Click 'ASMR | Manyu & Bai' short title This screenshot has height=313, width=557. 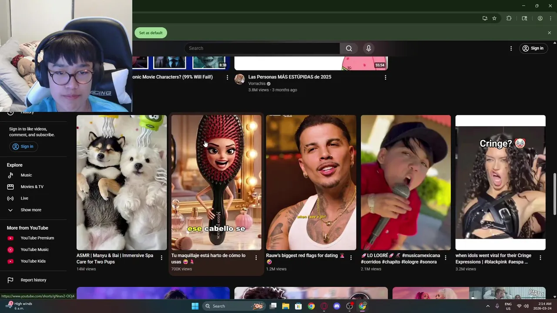coord(115,259)
